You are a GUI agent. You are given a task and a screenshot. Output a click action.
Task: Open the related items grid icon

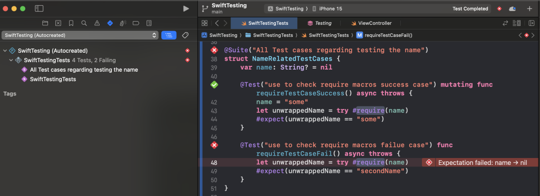click(x=205, y=23)
